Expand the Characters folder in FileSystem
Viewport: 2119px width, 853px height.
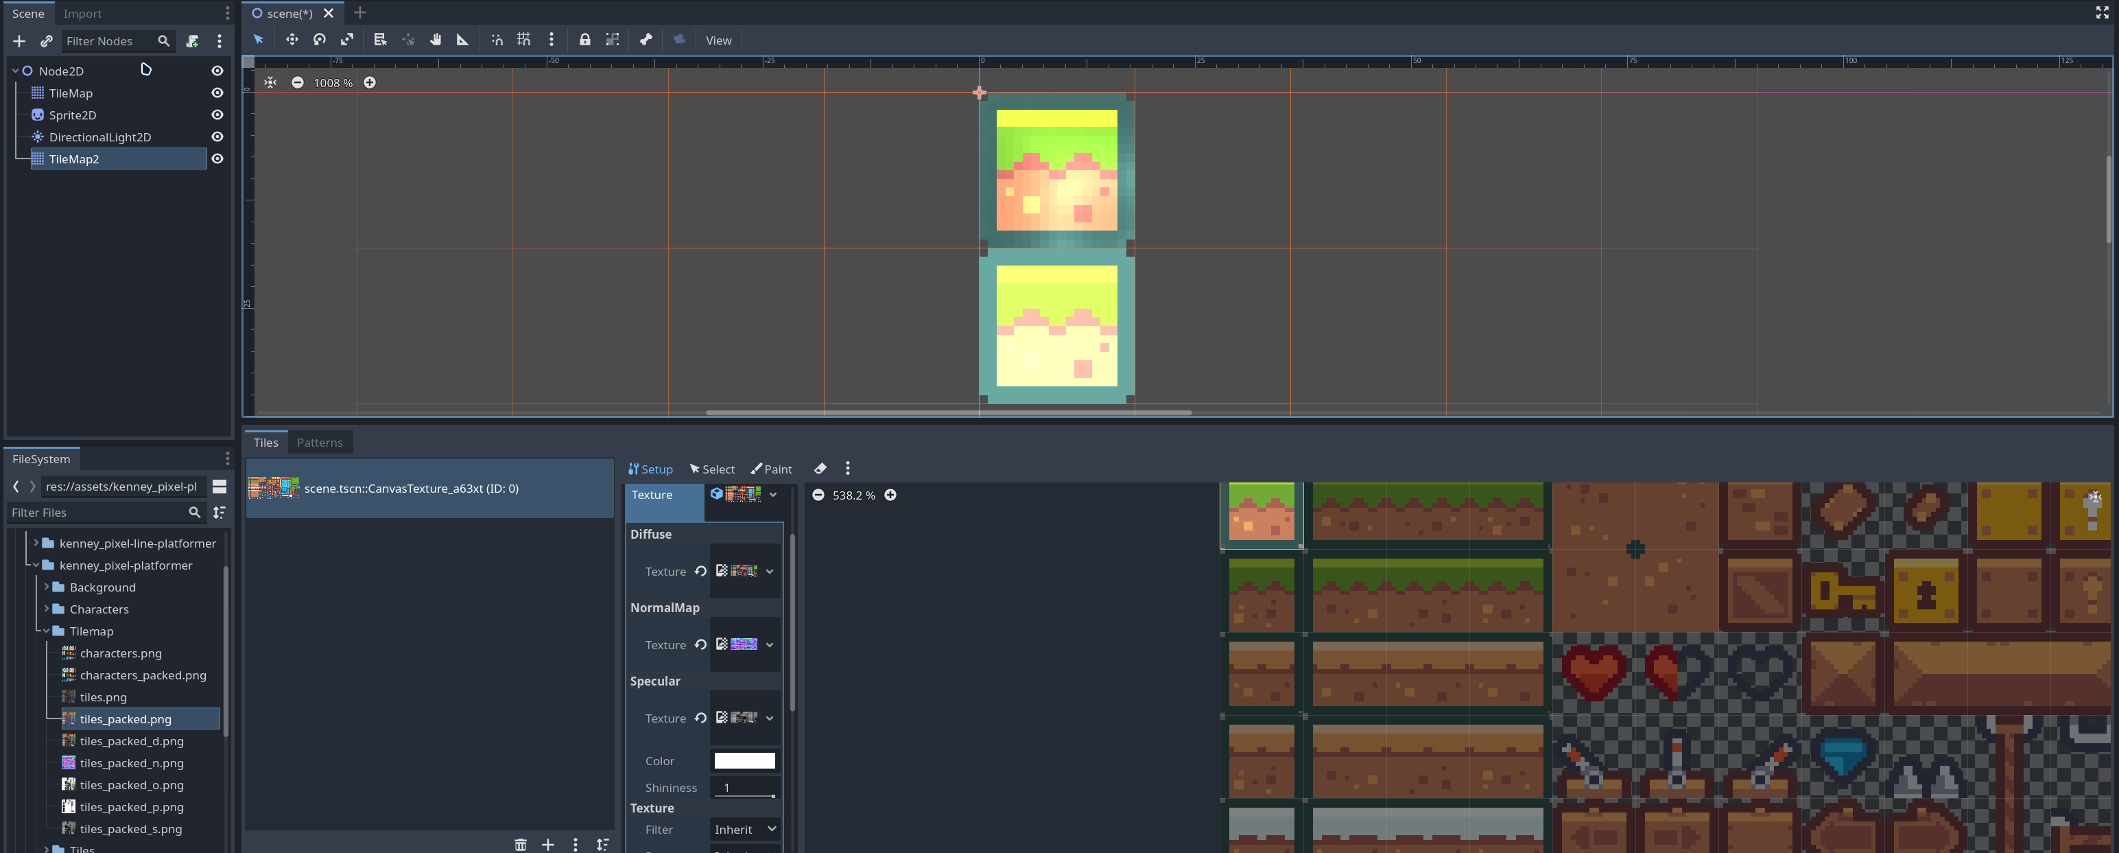click(x=48, y=609)
